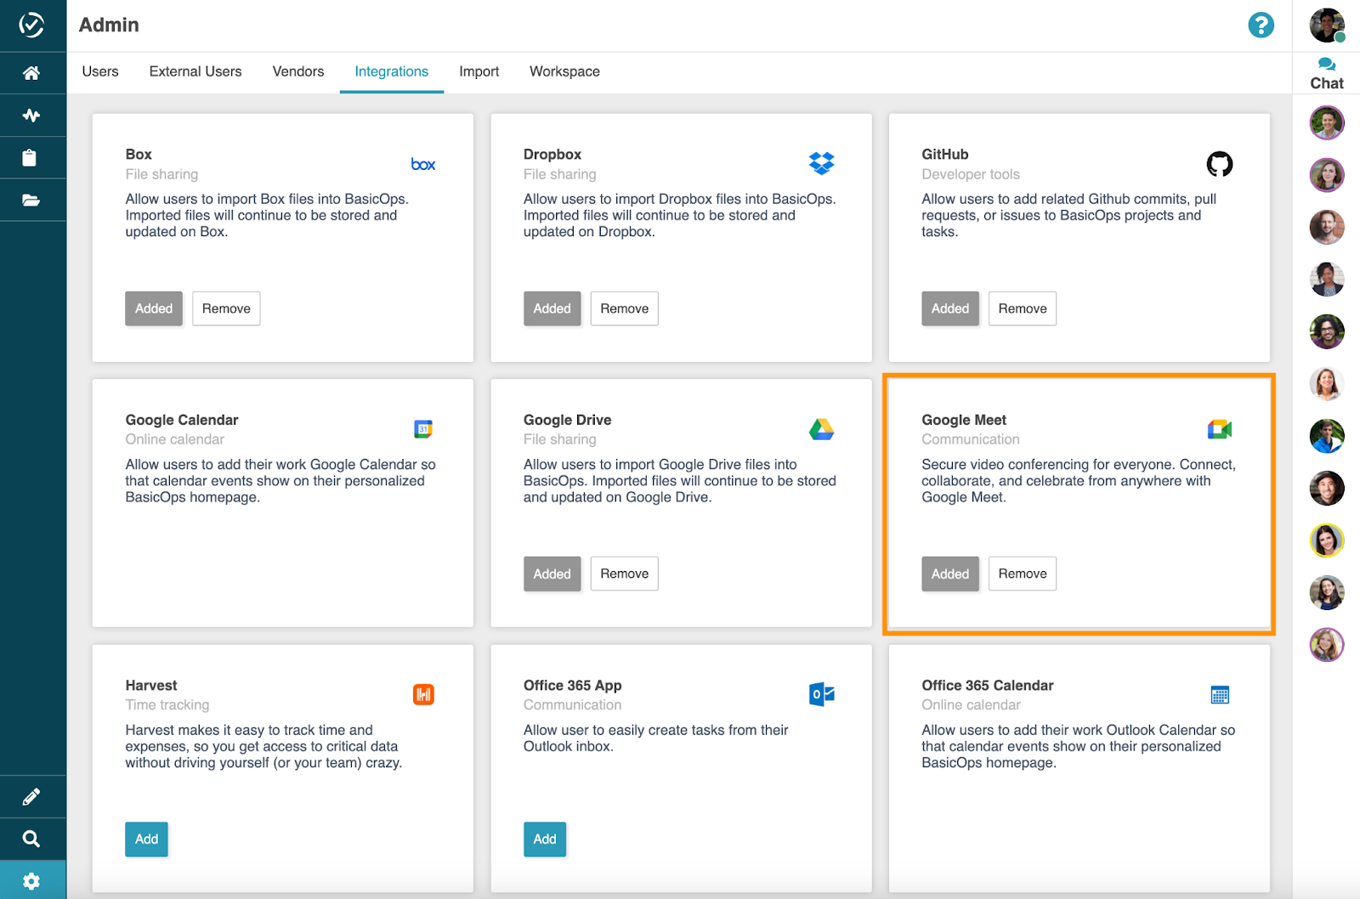
Task: Open the Import tab
Action: [x=479, y=71]
